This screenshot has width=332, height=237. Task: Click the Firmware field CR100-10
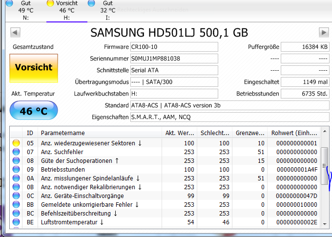click(x=174, y=47)
